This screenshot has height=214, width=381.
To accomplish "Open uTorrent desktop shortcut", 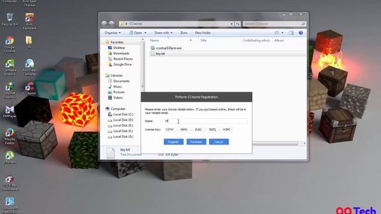I will tap(10, 157).
